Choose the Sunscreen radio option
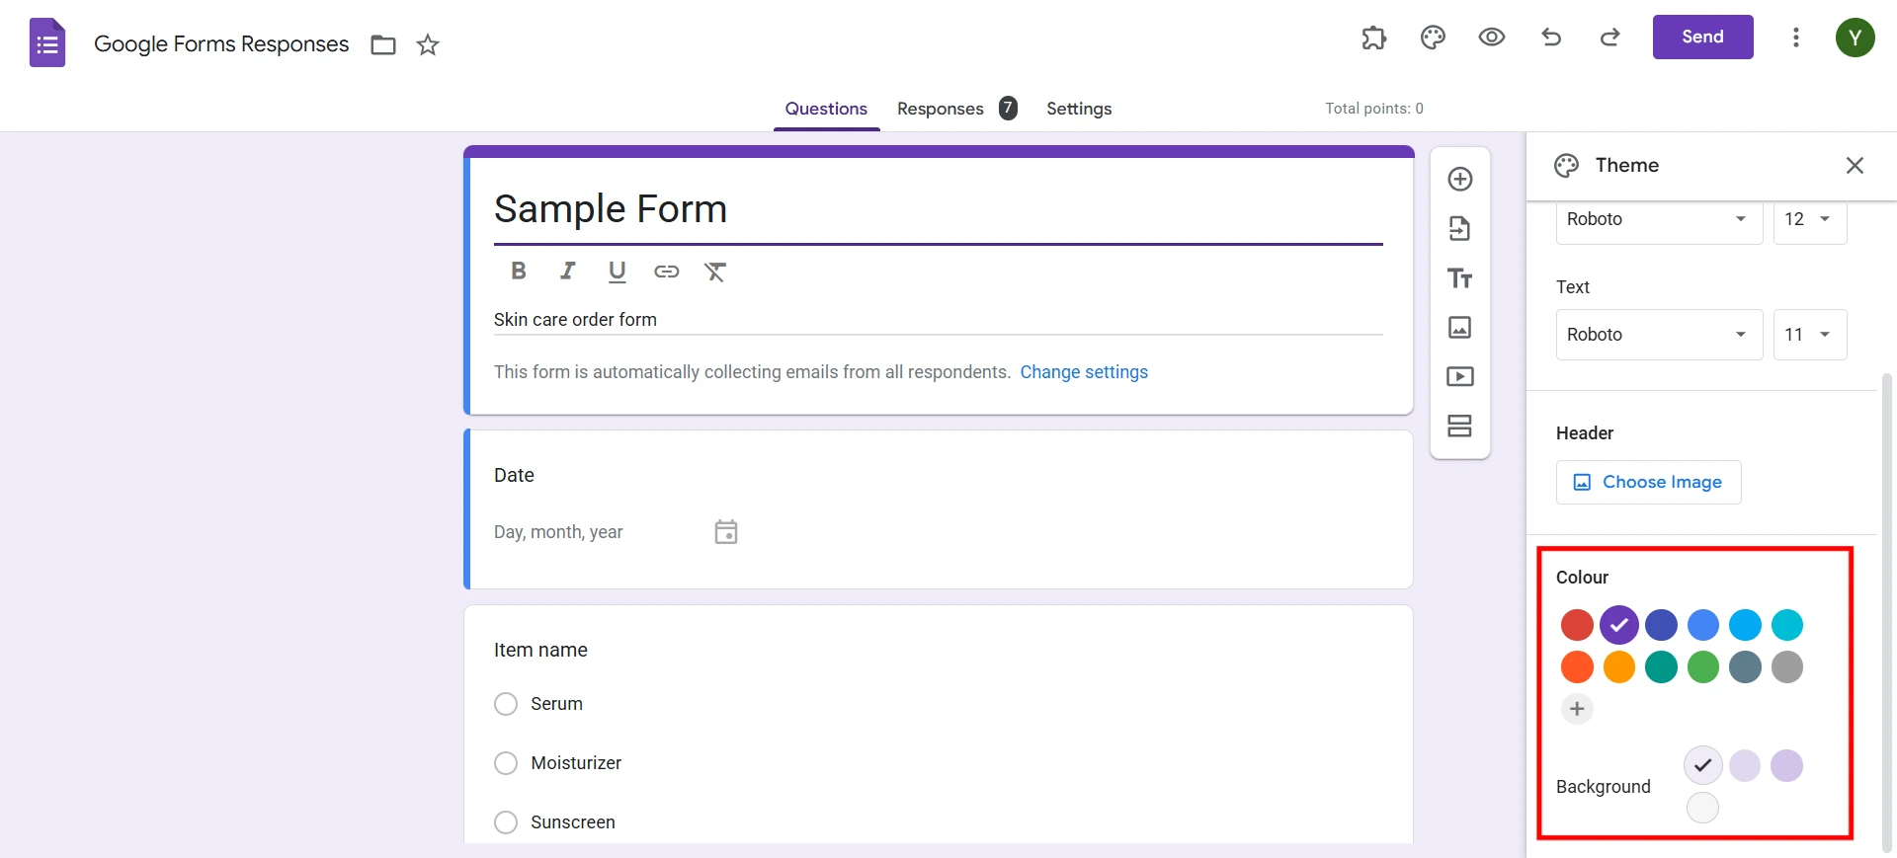Image resolution: width=1897 pixels, height=858 pixels. point(506,822)
